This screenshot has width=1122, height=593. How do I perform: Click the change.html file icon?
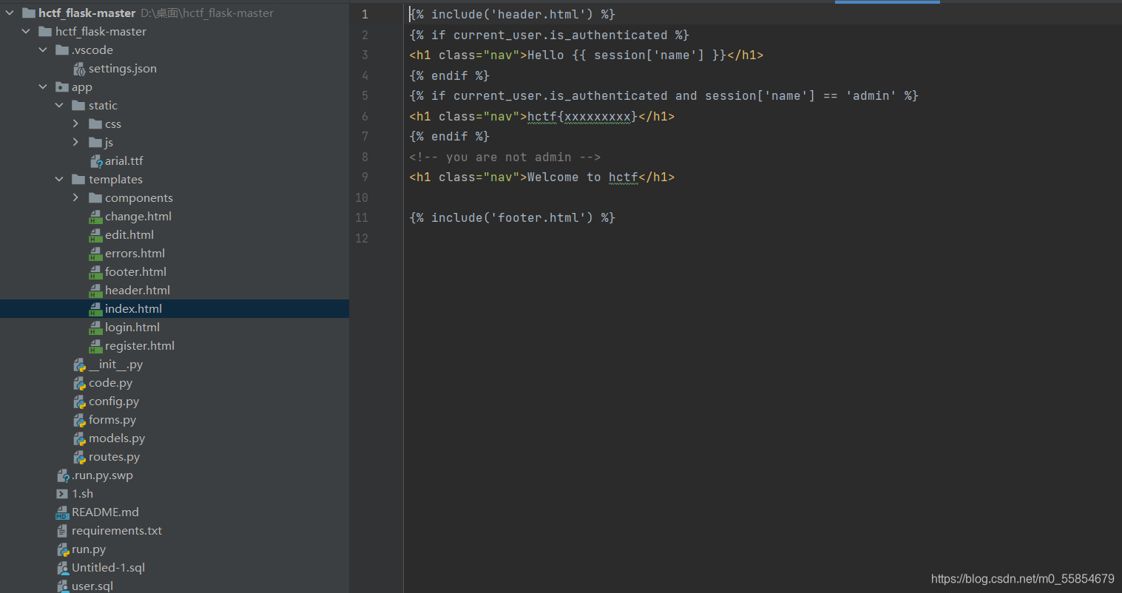pos(95,217)
